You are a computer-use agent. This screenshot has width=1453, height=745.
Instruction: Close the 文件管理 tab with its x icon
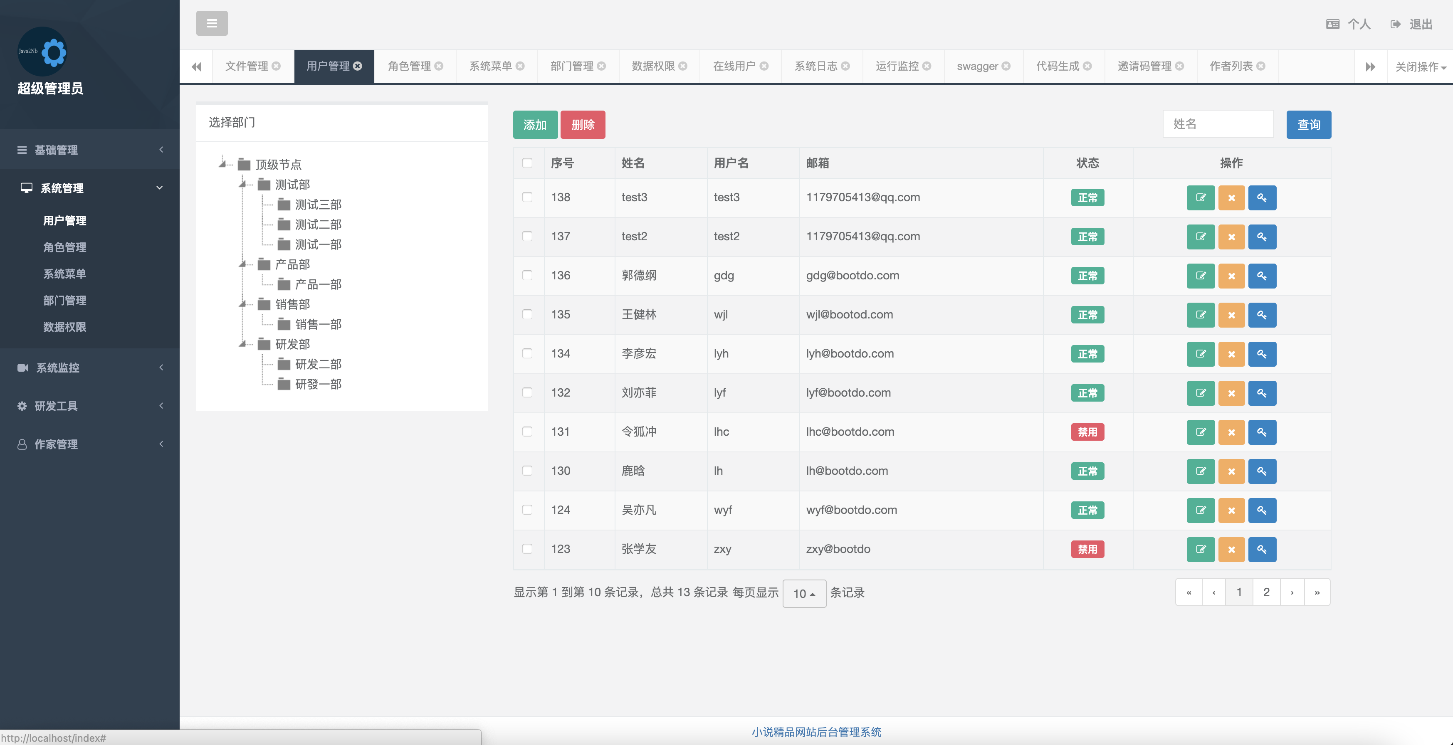point(277,66)
